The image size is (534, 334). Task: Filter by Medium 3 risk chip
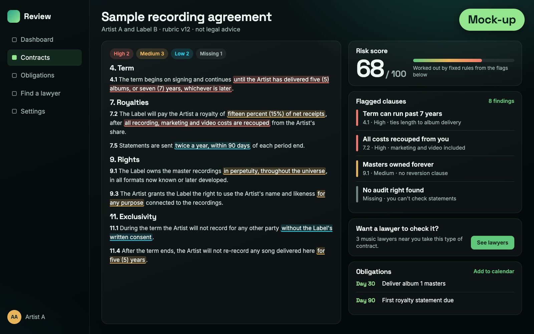tap(152, 54)
